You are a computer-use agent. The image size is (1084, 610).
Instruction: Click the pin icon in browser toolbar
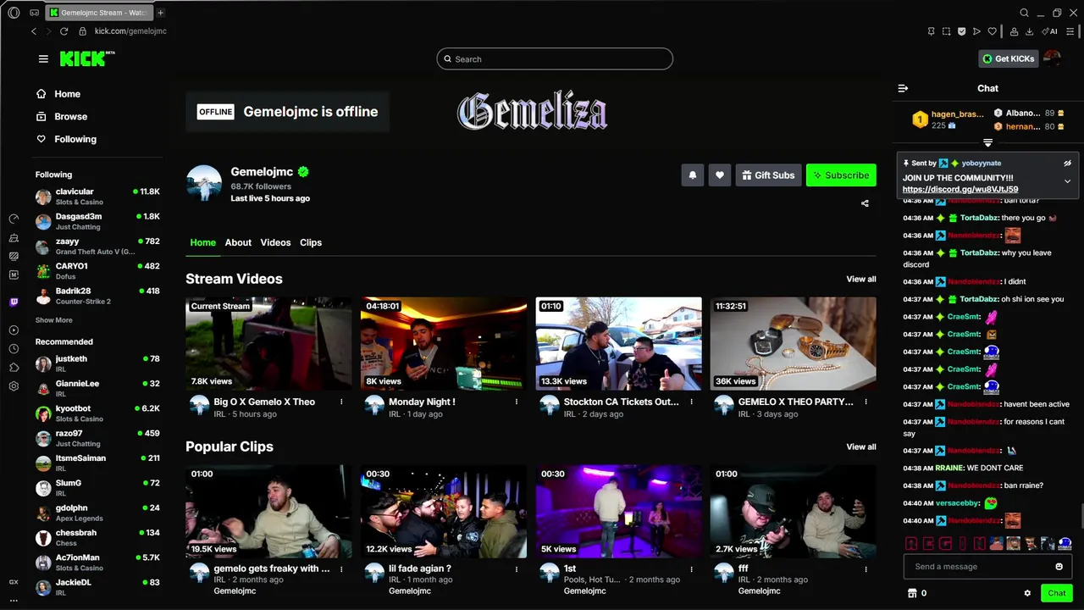931,31
